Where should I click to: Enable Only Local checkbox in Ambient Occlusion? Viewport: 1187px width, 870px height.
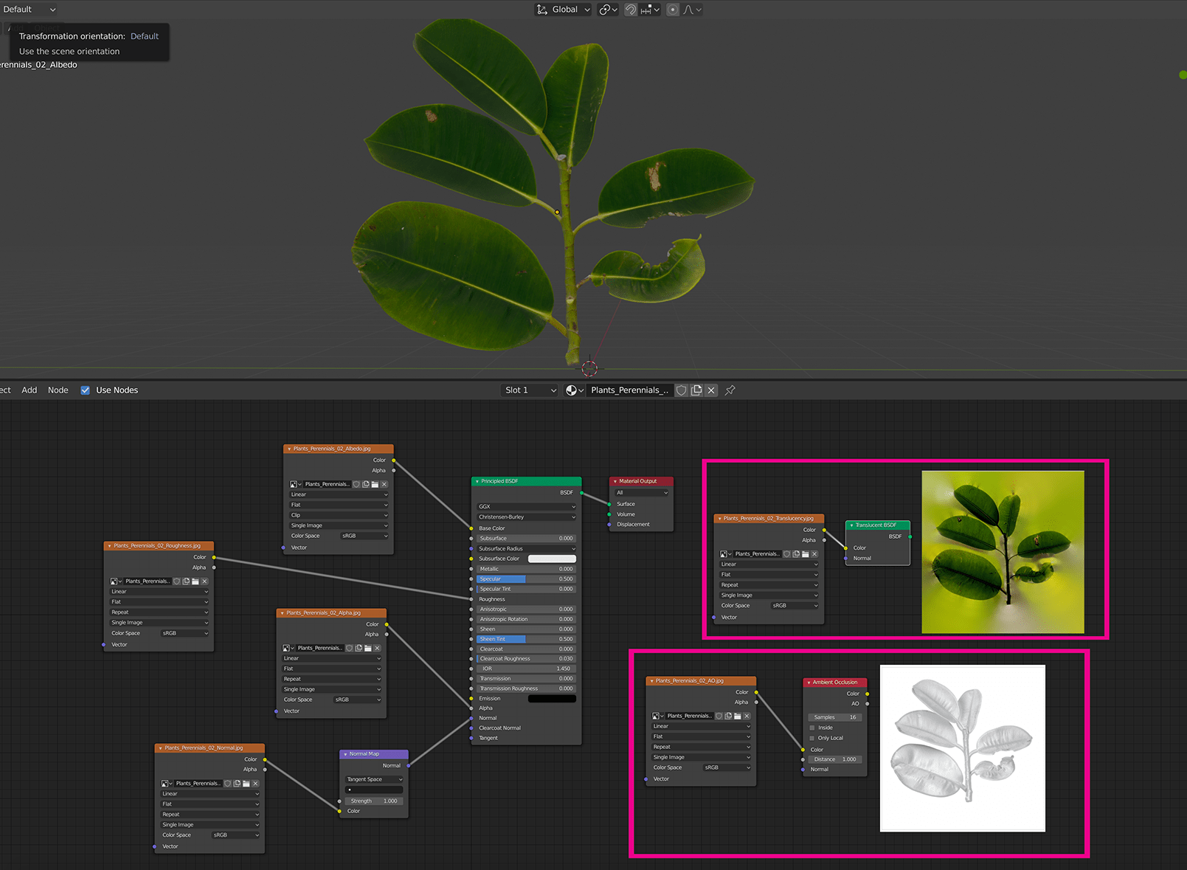click(x=812, y=738)
